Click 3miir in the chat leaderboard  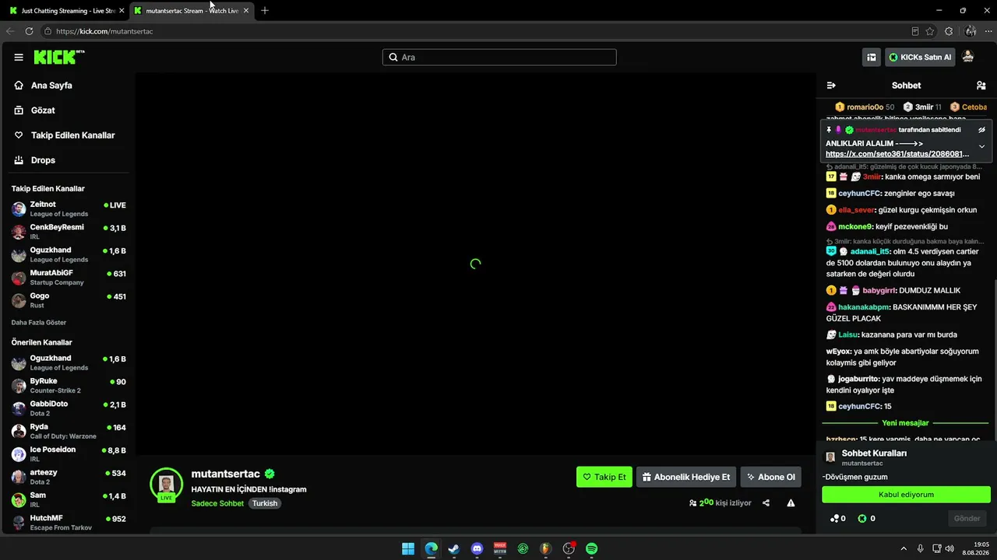point(923,107)
